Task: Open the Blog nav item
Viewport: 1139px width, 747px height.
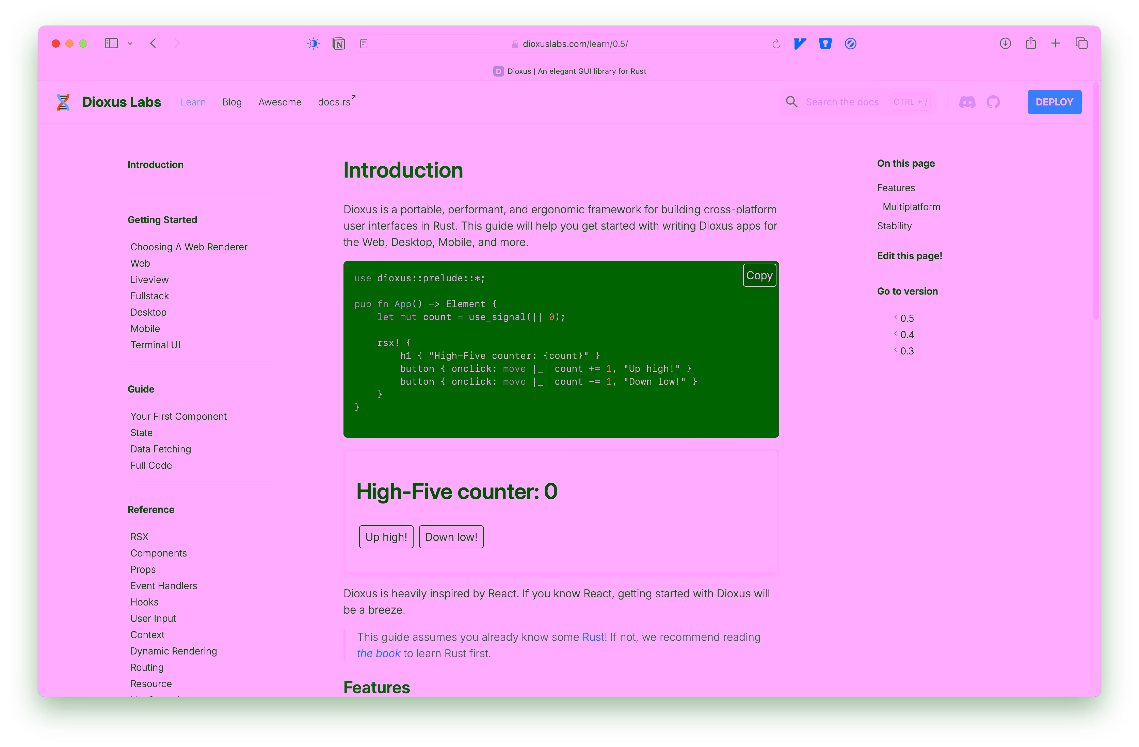Action: (x=231, y=102)
